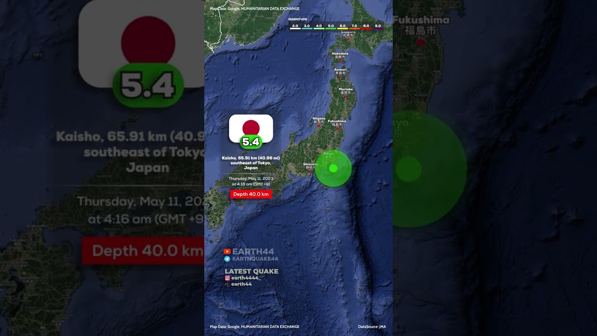This screenshot has height=336, width=597.
Task: Click the red marker dot under Sapporo
Action: (x=348, y=39)
